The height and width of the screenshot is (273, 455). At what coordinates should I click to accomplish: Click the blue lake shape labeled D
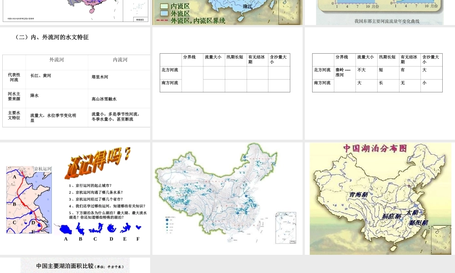111,228
